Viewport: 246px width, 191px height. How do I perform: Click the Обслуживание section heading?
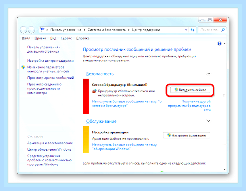[x=101, y=121]
